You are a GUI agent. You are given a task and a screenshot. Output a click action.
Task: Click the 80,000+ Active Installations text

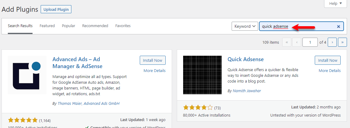[207, 115]
